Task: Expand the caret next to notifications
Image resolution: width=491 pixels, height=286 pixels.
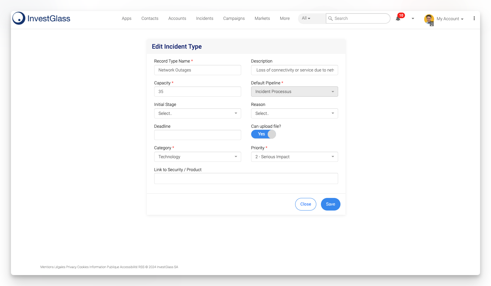Action: click(413, 19)
